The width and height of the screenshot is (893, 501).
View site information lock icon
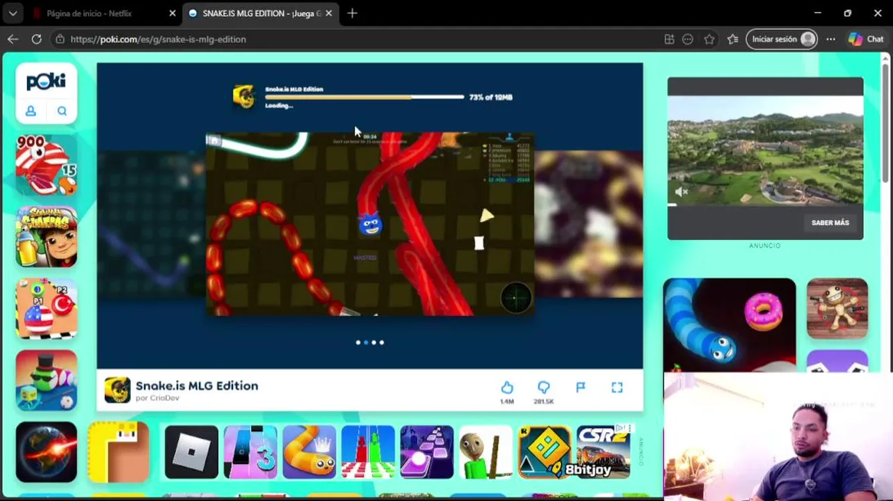(60, 39)
